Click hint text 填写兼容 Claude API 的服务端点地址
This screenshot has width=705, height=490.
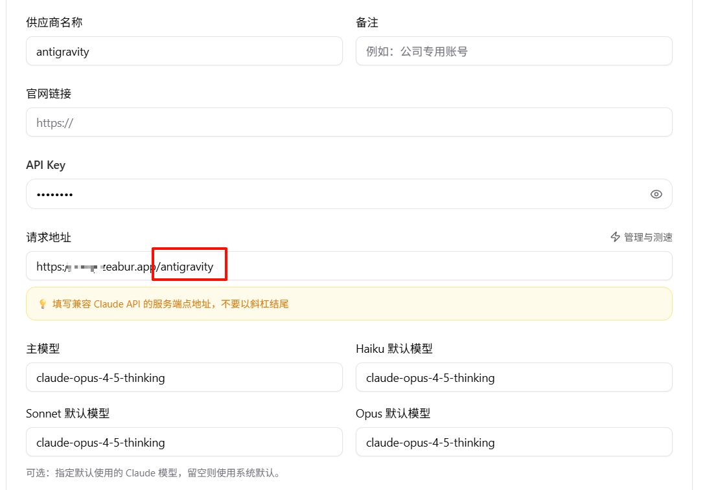pos(132,304)
